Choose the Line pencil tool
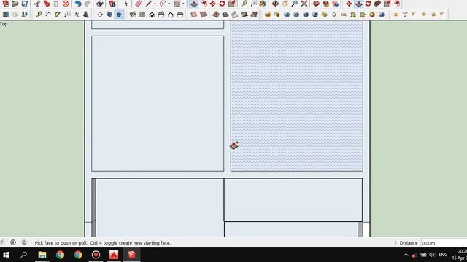This screenshot has width=467, height=262. tap(148, 4)
